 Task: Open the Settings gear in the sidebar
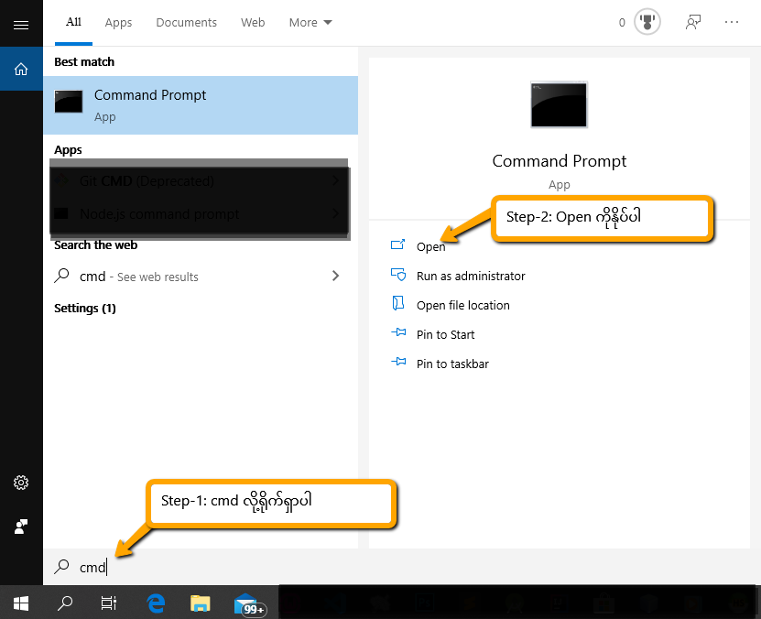point(21,483)
